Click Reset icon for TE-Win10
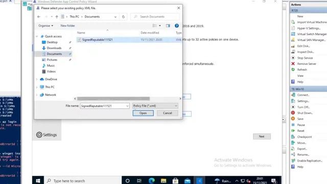Viewport: 327px width, 184px height. 293,131
